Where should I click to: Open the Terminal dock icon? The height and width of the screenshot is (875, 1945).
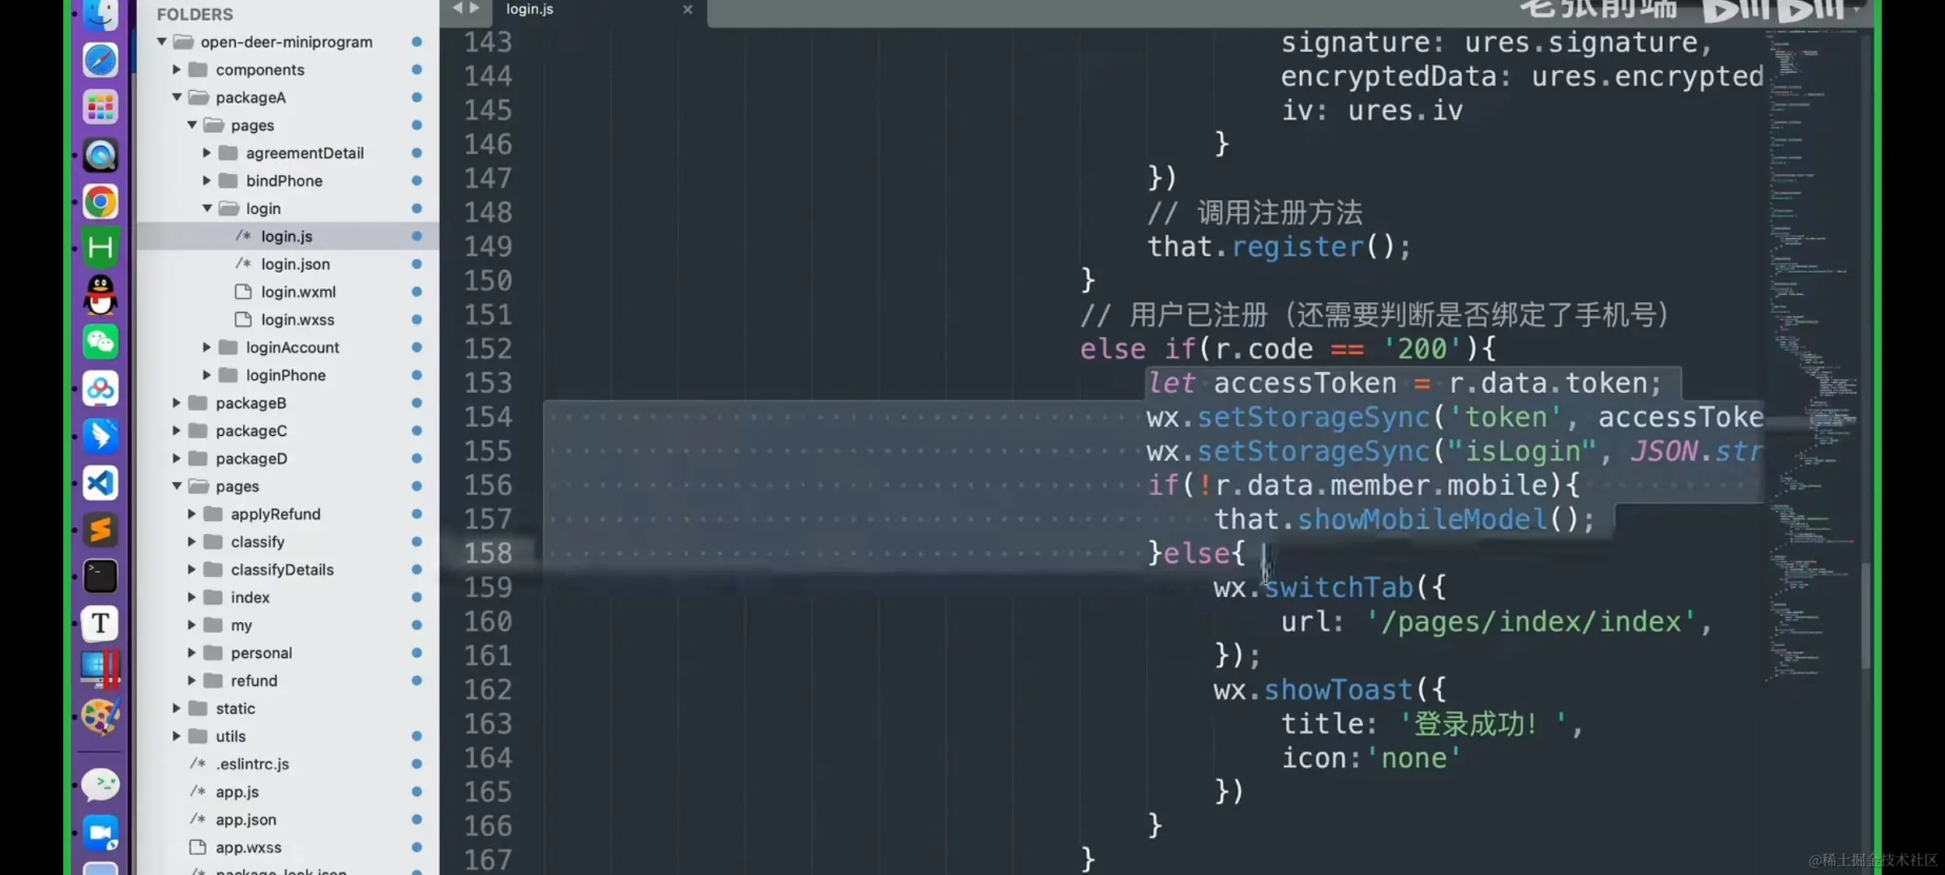(100, 577)
